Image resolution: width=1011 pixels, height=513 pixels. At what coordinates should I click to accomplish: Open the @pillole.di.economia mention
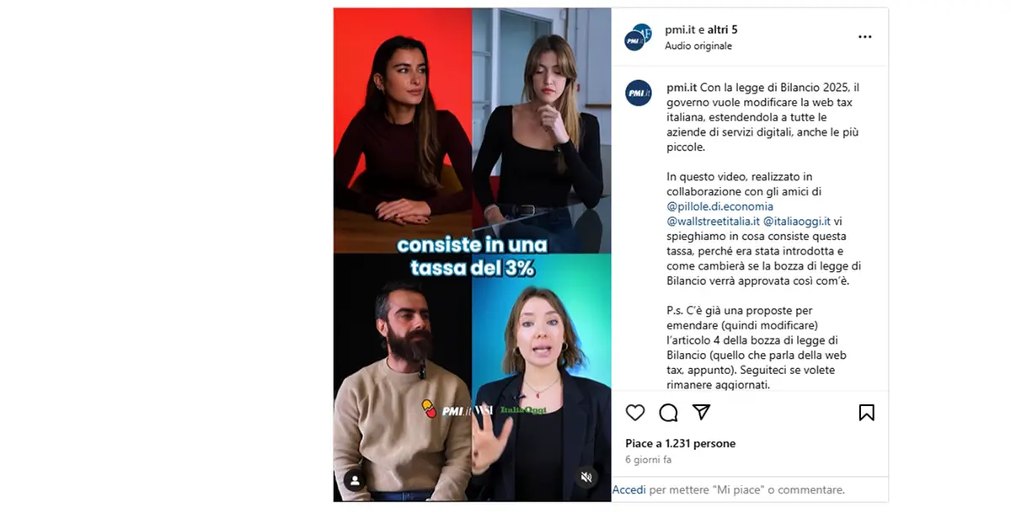(719, 206)
